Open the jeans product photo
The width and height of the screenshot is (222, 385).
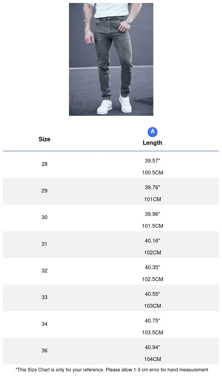pyautogui.click(x=111, y=59)
